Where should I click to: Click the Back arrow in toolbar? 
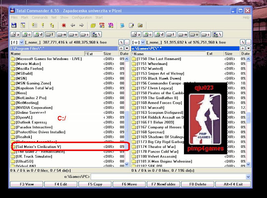coord(73,25)
